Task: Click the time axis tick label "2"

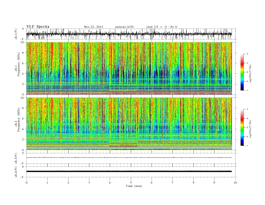Action: [68, 183]
